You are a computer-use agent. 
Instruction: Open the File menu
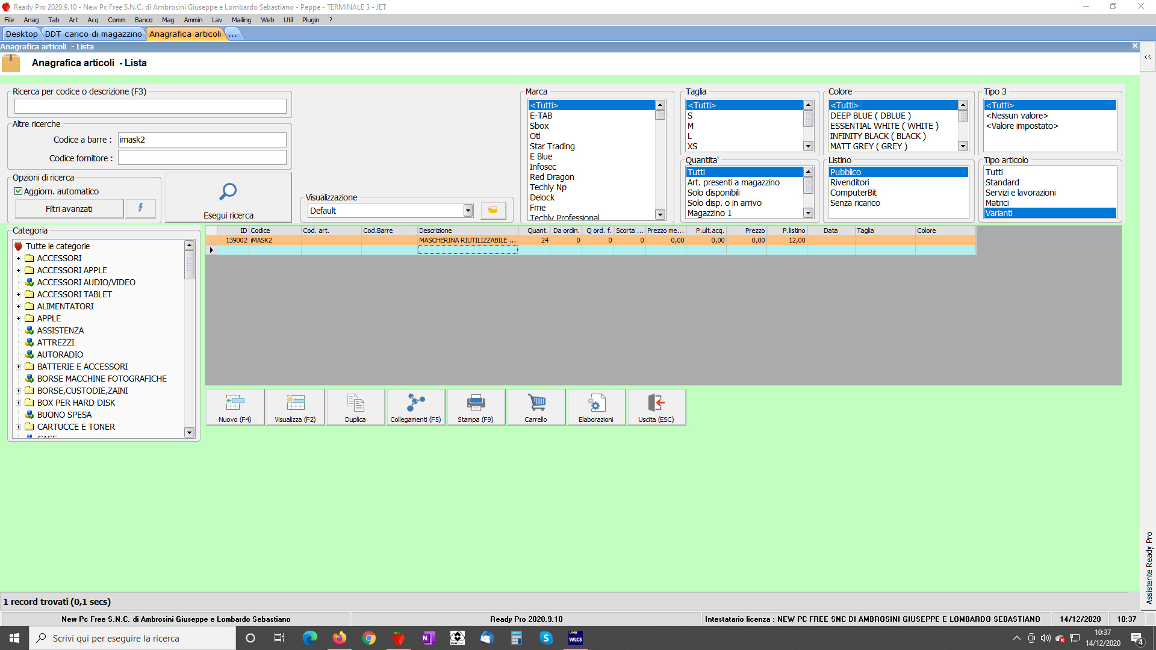[x=9, y=20]
